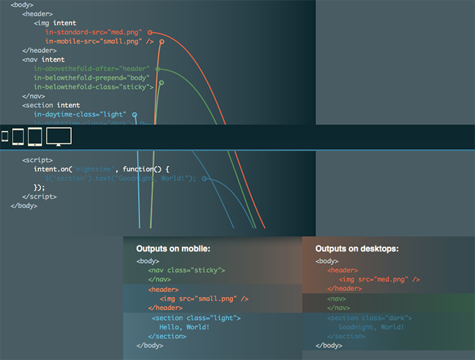
Task: Select the desktop monitor device icon
Action: coord(59,137)
